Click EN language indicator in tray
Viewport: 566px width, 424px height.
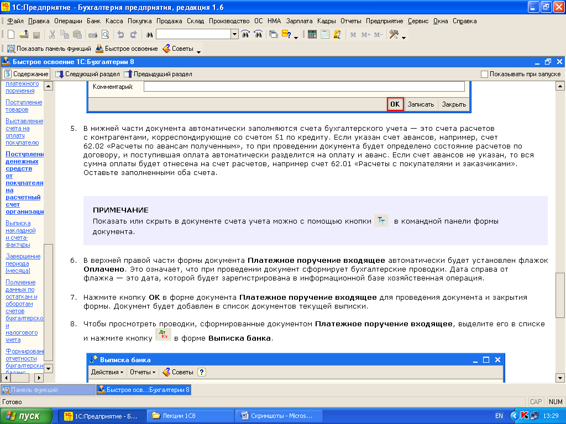click(499, 416)
